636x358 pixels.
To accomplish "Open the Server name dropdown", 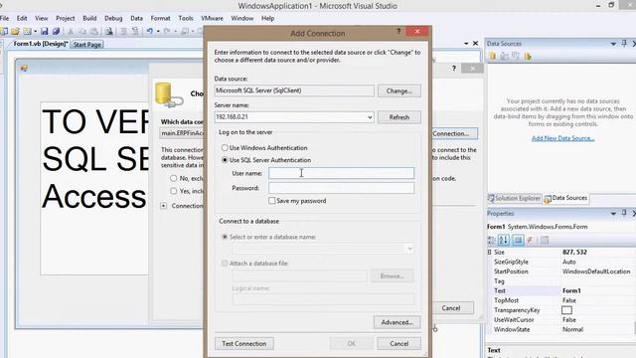I will click(370, 117).
